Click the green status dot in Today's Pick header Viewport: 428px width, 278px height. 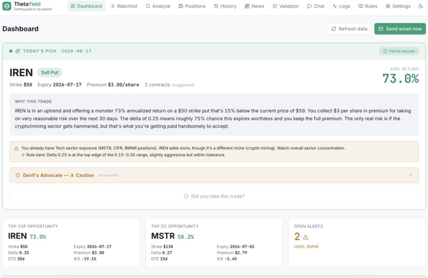[11, 51]
